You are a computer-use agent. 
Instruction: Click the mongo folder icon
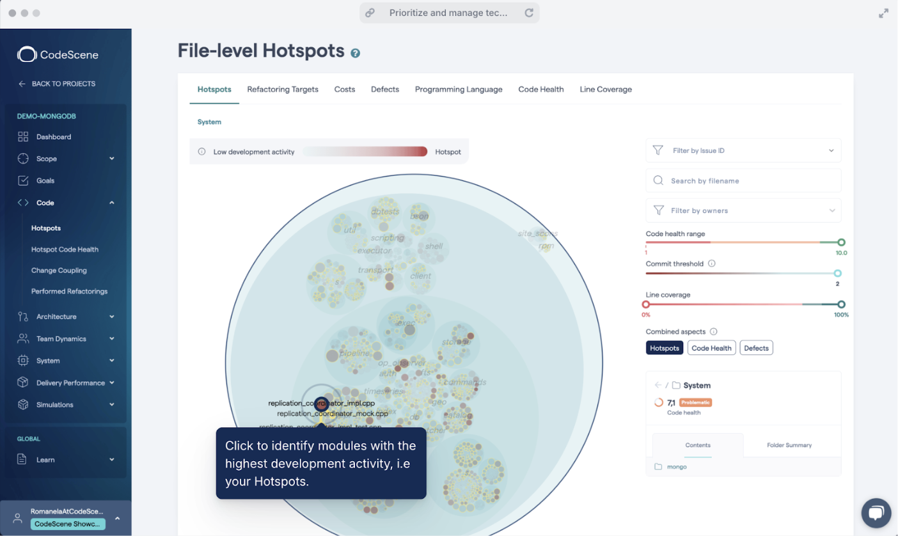click(x=658, y=467)
